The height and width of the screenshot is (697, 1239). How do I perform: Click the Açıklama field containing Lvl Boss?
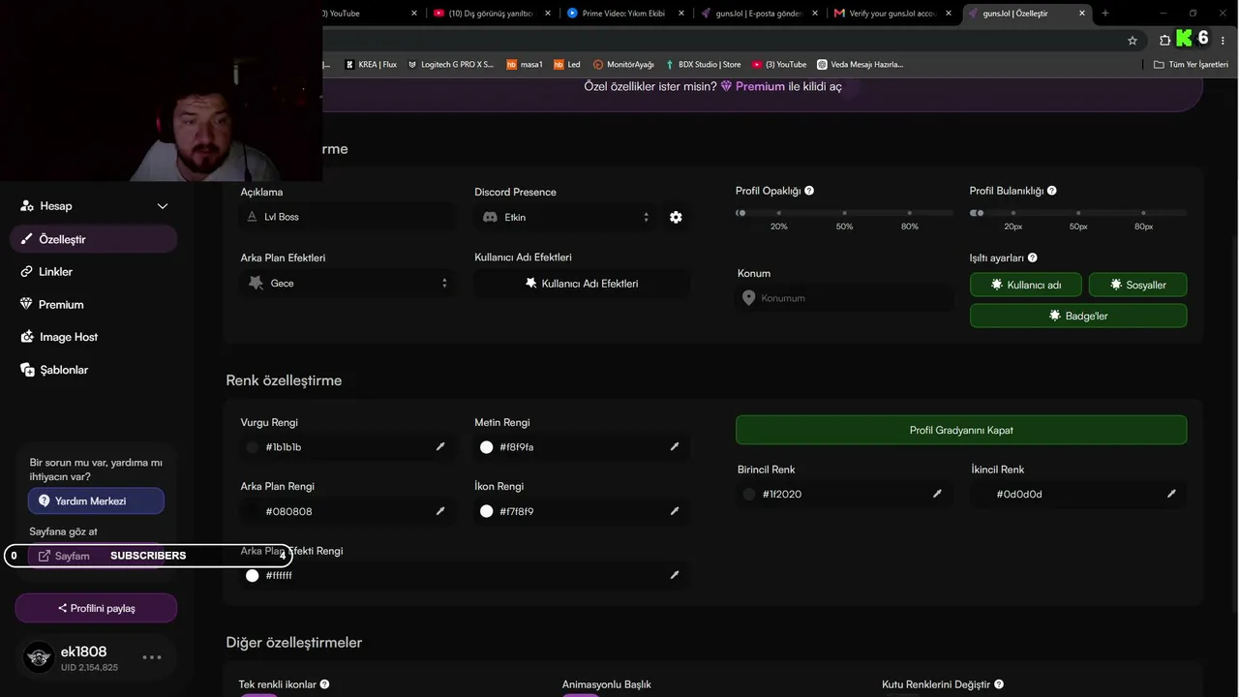click(347, 217)
